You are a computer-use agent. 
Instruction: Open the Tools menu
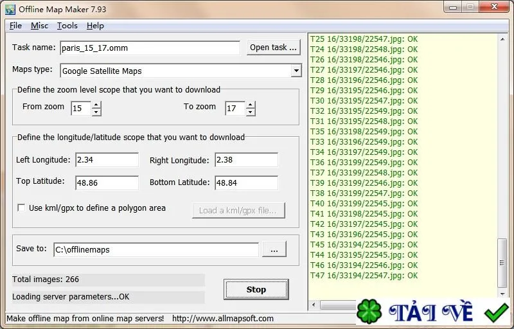click(67, 26)
